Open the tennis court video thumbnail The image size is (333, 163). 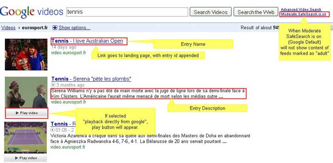[25, 137]
